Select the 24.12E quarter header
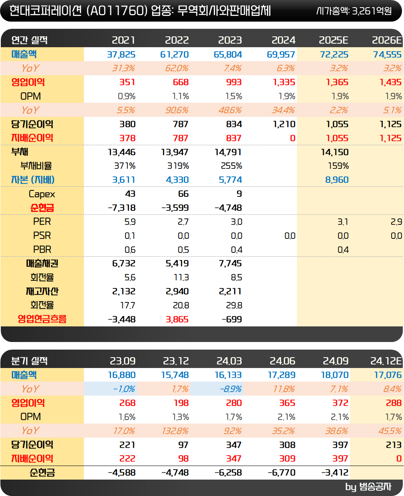The width and height of the screenshot is (404, 496). point(386,361)
